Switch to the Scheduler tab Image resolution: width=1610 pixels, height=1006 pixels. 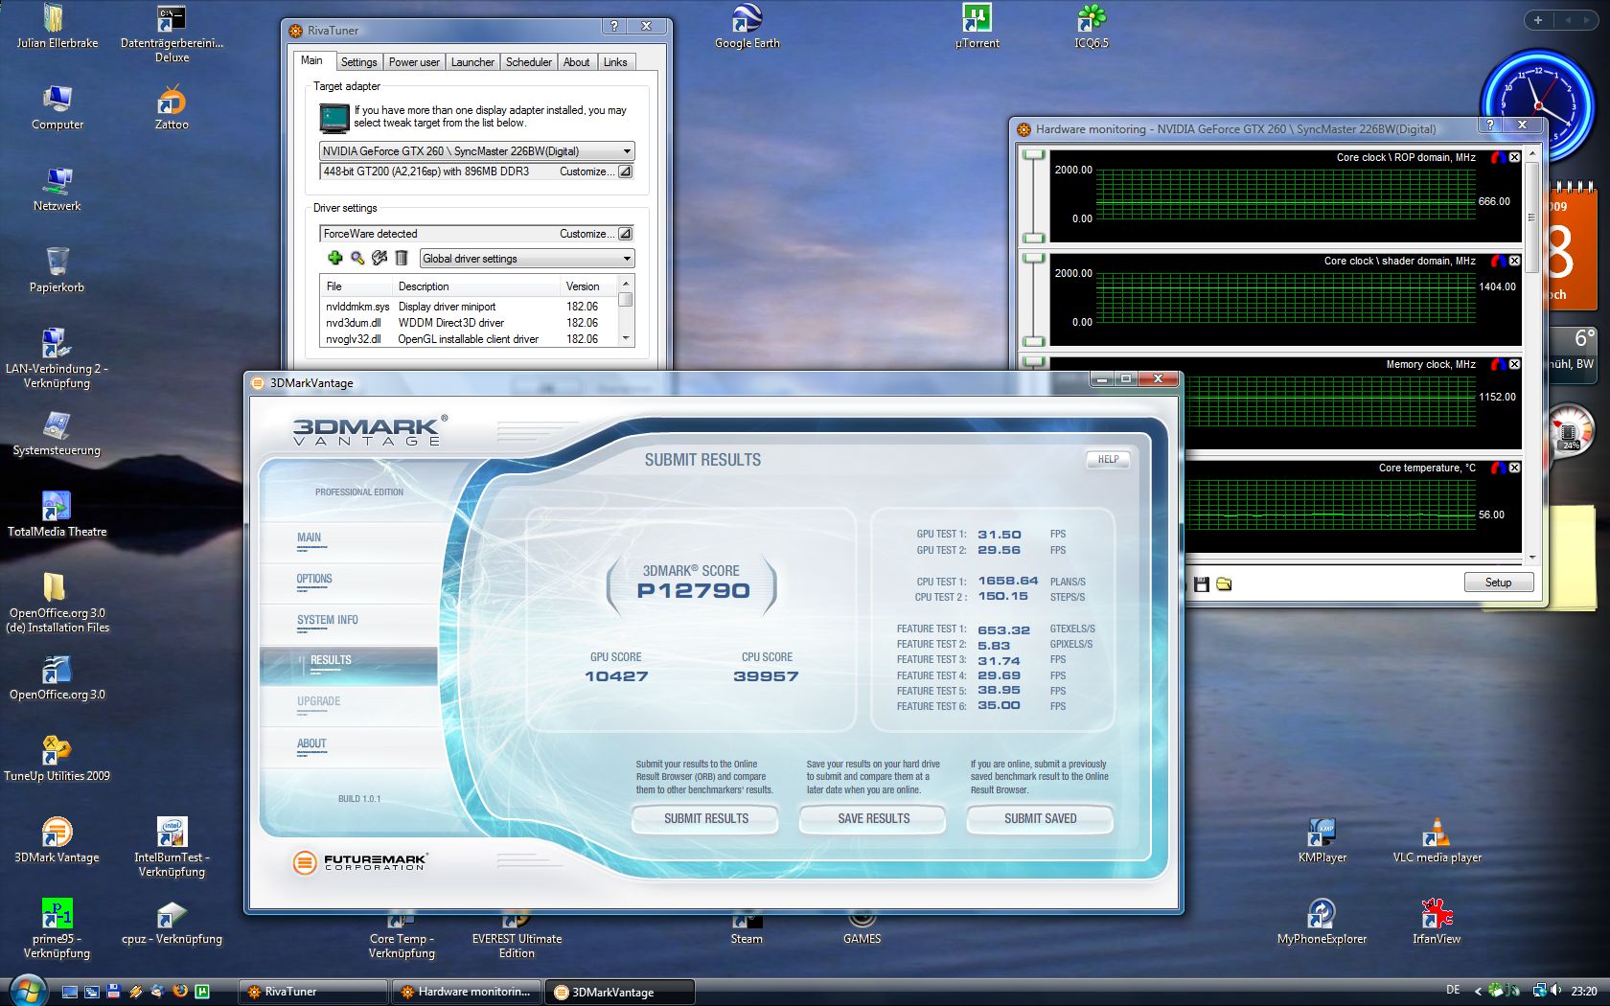click(x=529, y=62)
